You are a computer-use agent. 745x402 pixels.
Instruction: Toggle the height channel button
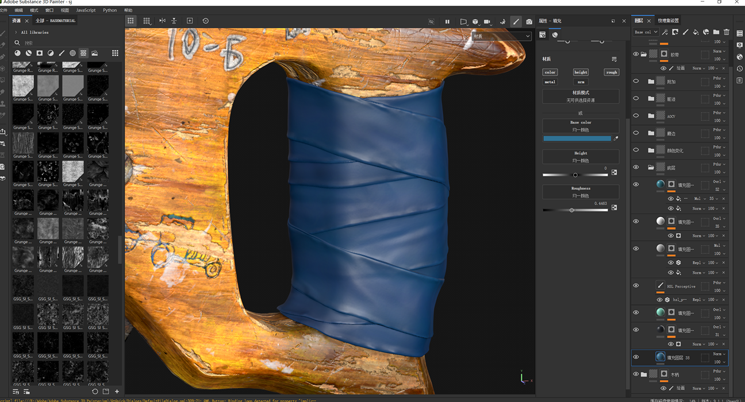click(581, 72)
